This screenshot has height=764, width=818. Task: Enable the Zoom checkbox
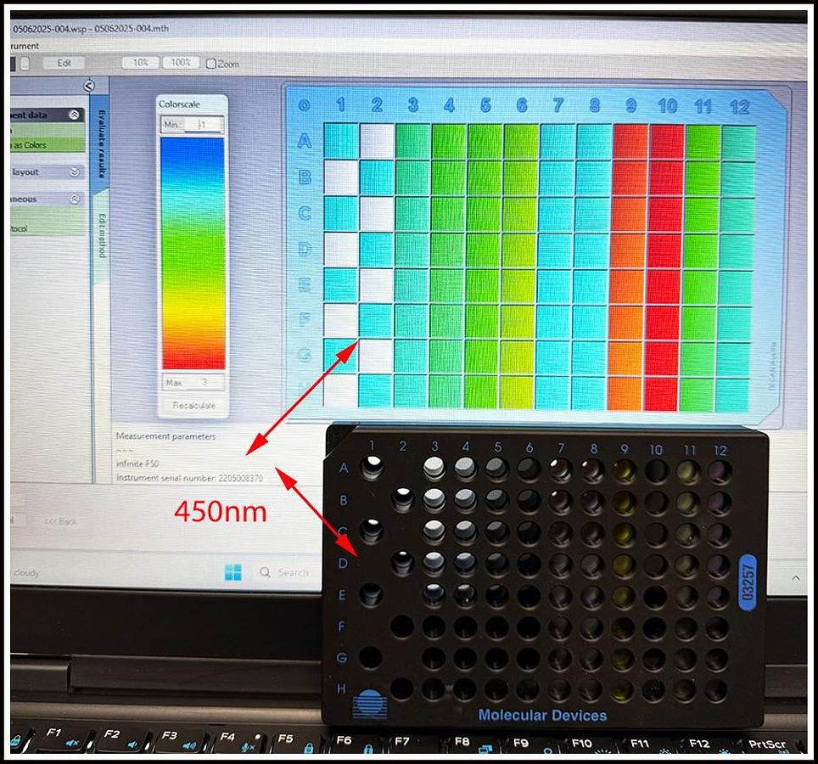[x=211, y=64]
